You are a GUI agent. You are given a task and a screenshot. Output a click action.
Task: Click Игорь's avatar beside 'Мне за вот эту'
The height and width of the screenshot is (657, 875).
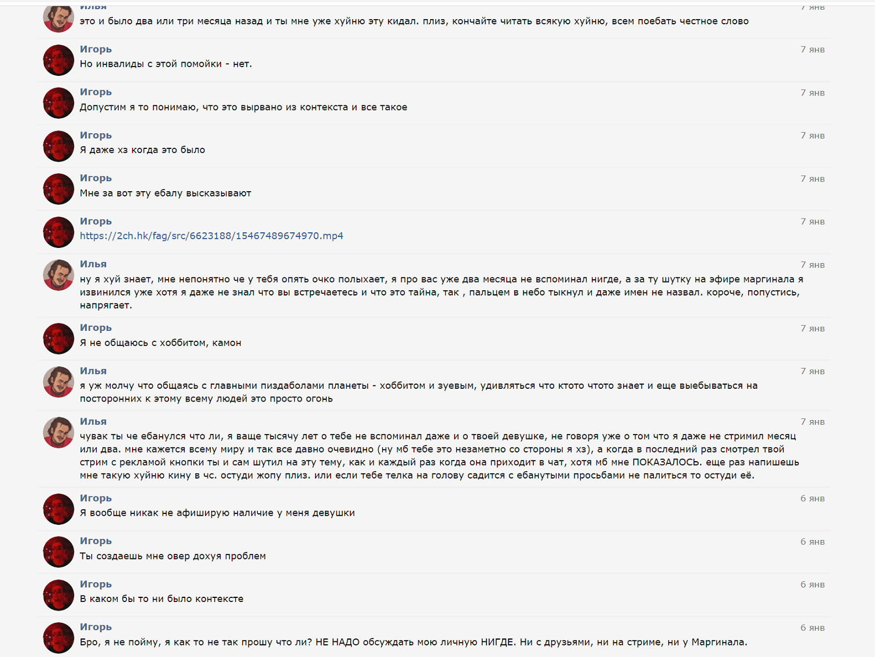pos(58,189)
